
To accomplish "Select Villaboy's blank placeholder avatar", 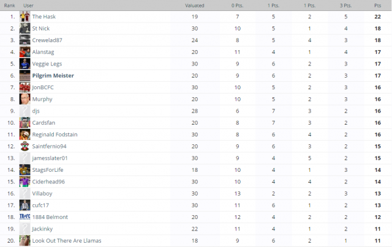I will click(24, 194).
